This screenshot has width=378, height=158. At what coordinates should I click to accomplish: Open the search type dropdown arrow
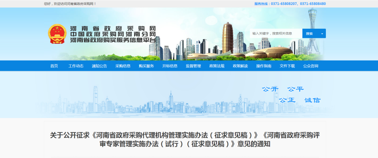(x=322, y=34)
